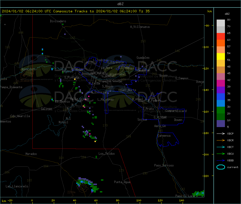Click the -80 km tick on right axis
This screenshot has width=241, height=204.
click(207, 25)
